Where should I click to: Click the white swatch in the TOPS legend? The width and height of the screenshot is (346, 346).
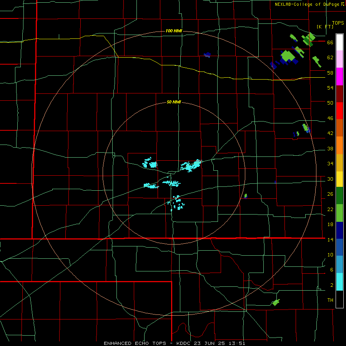coord(339,42)
